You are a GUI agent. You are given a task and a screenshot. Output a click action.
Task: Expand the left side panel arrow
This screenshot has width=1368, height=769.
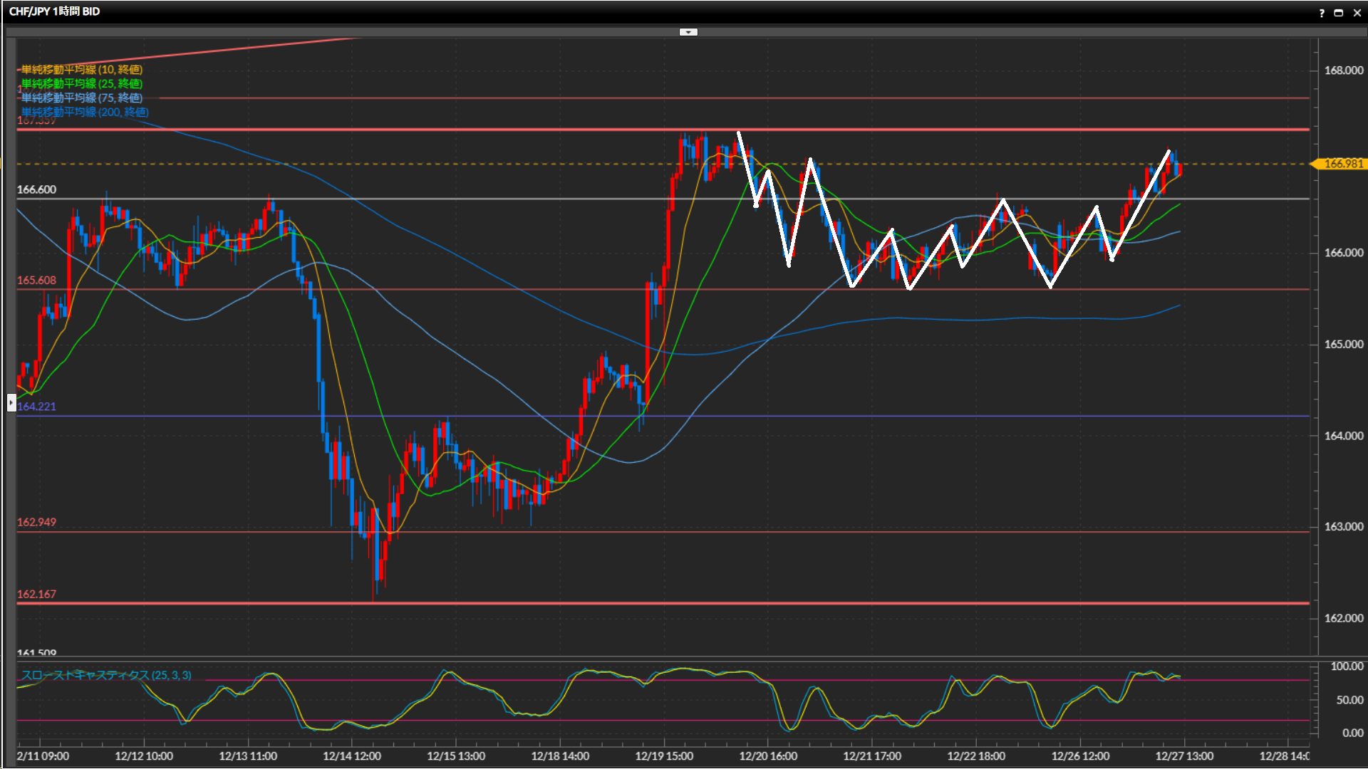[11, 403]
